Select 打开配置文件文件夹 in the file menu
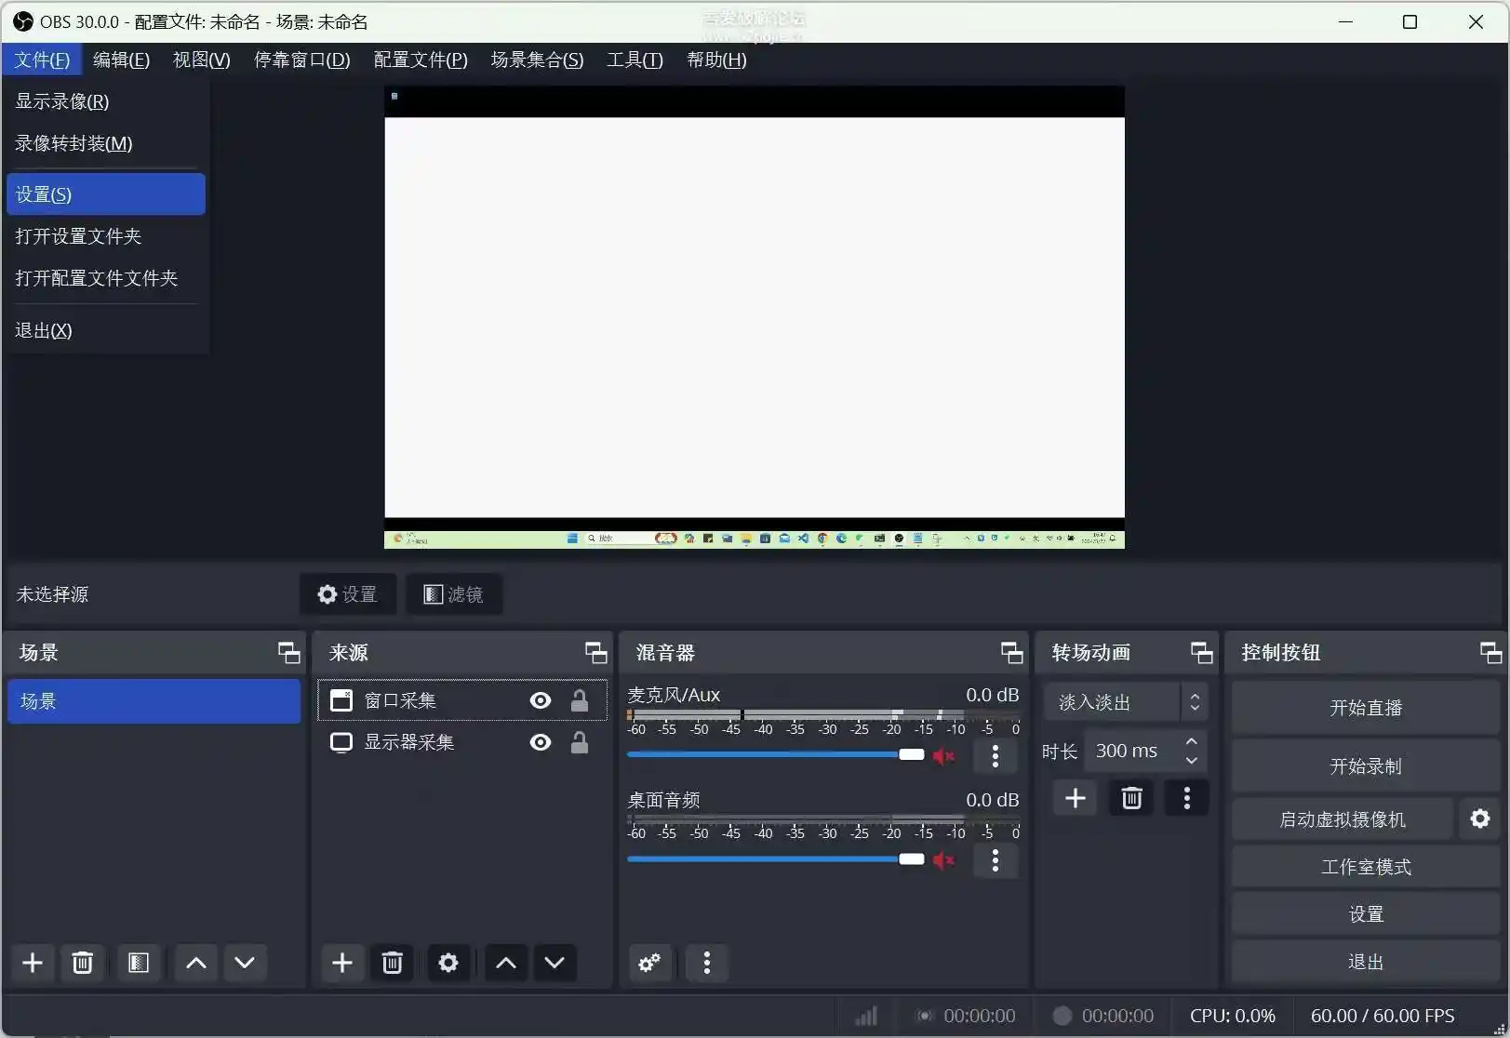1510x1038 pixels. tap(97, 277)
